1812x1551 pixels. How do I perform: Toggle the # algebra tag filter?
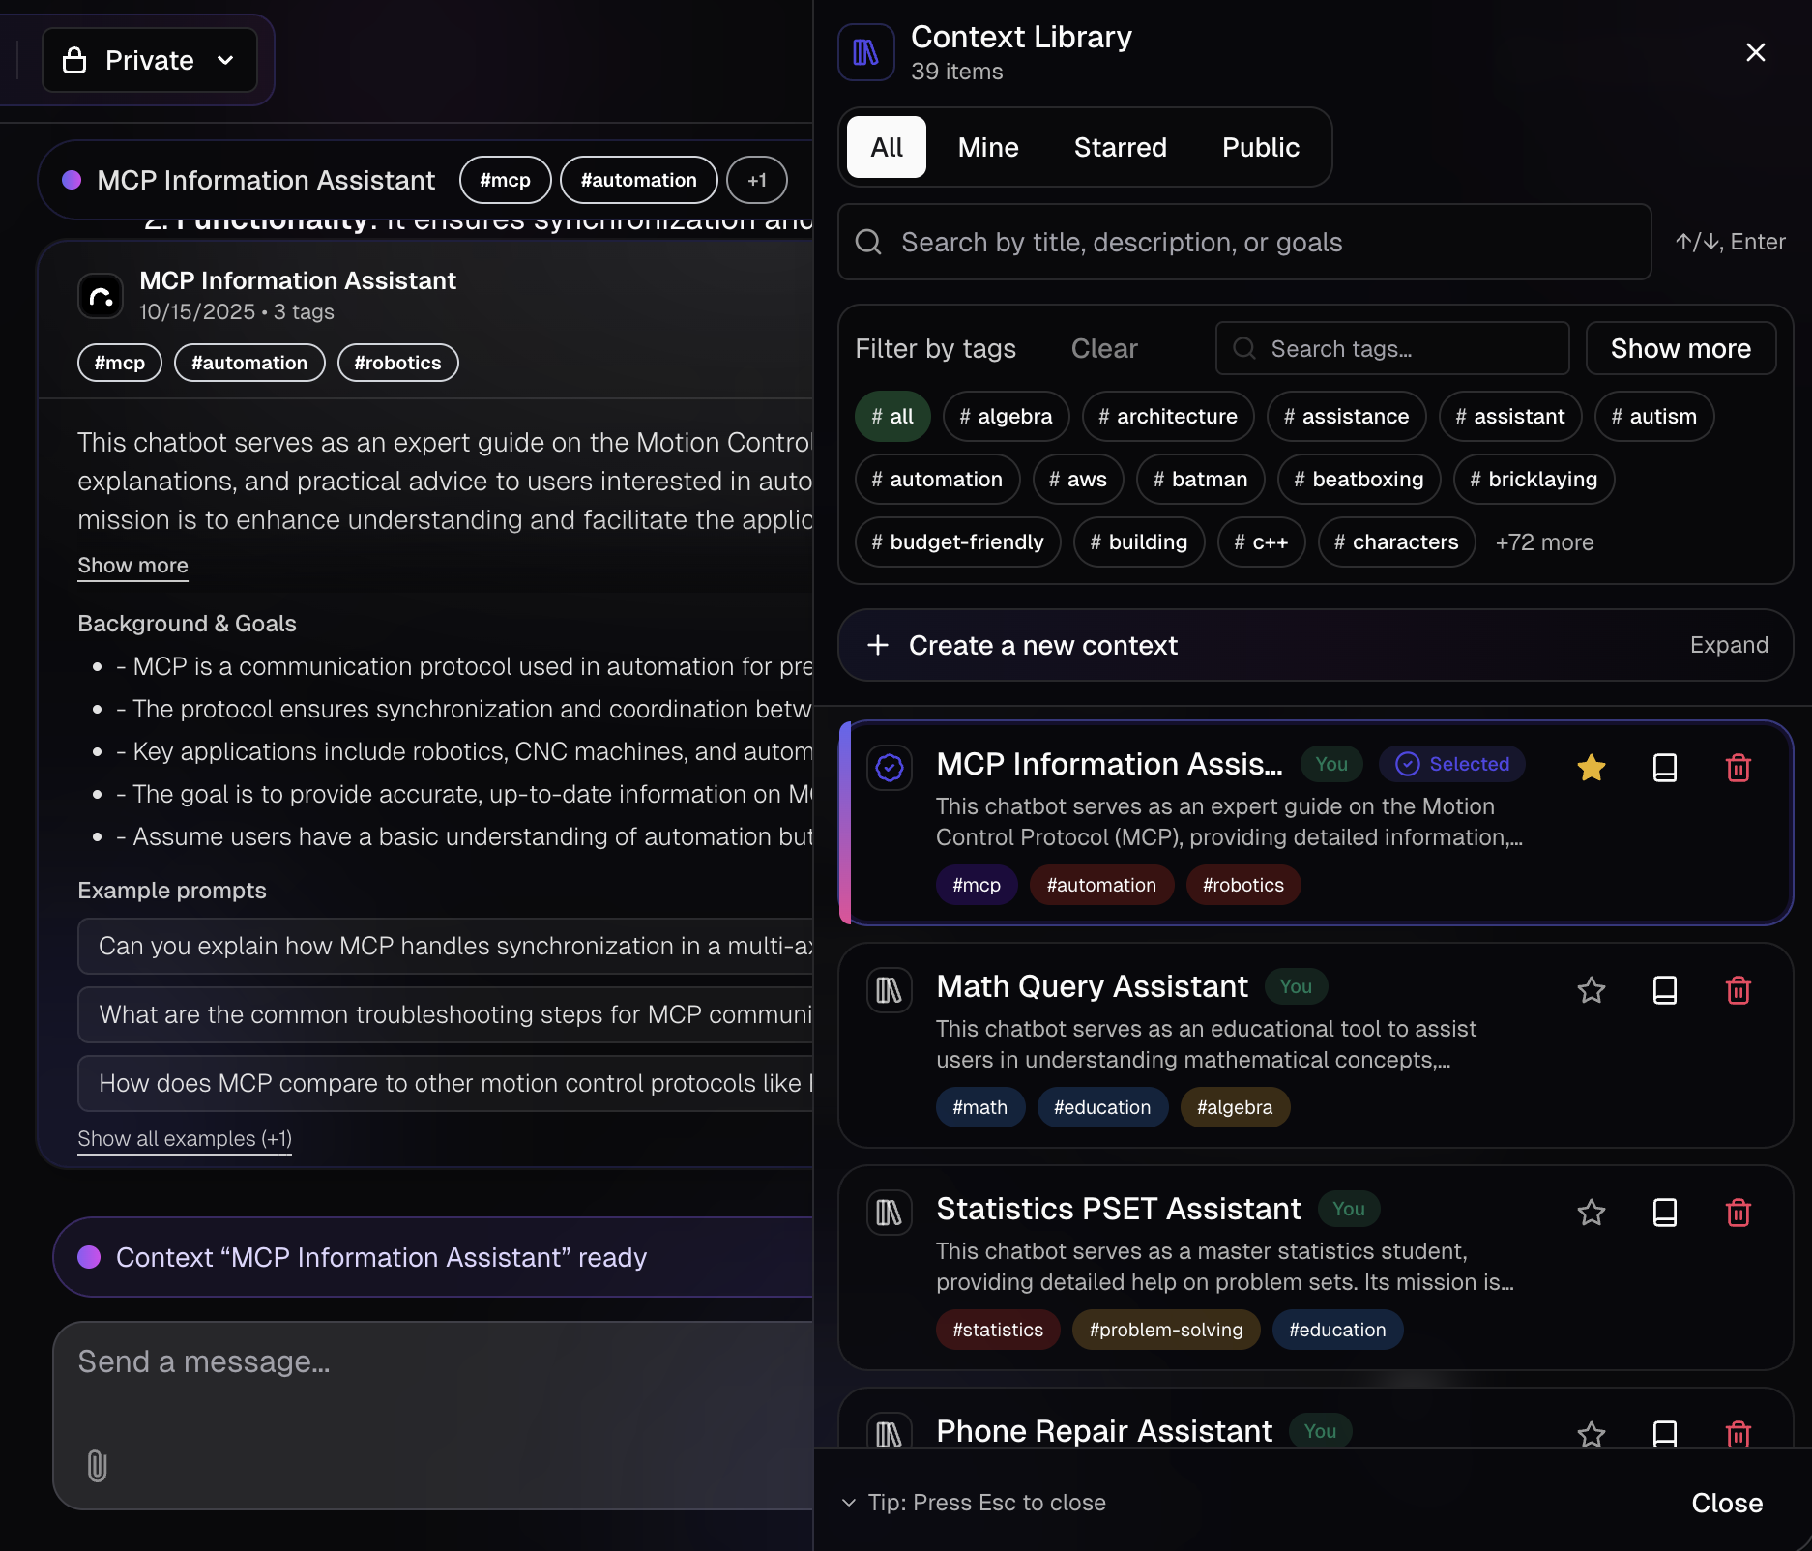pyautogui.click(x=1006, y=417)
